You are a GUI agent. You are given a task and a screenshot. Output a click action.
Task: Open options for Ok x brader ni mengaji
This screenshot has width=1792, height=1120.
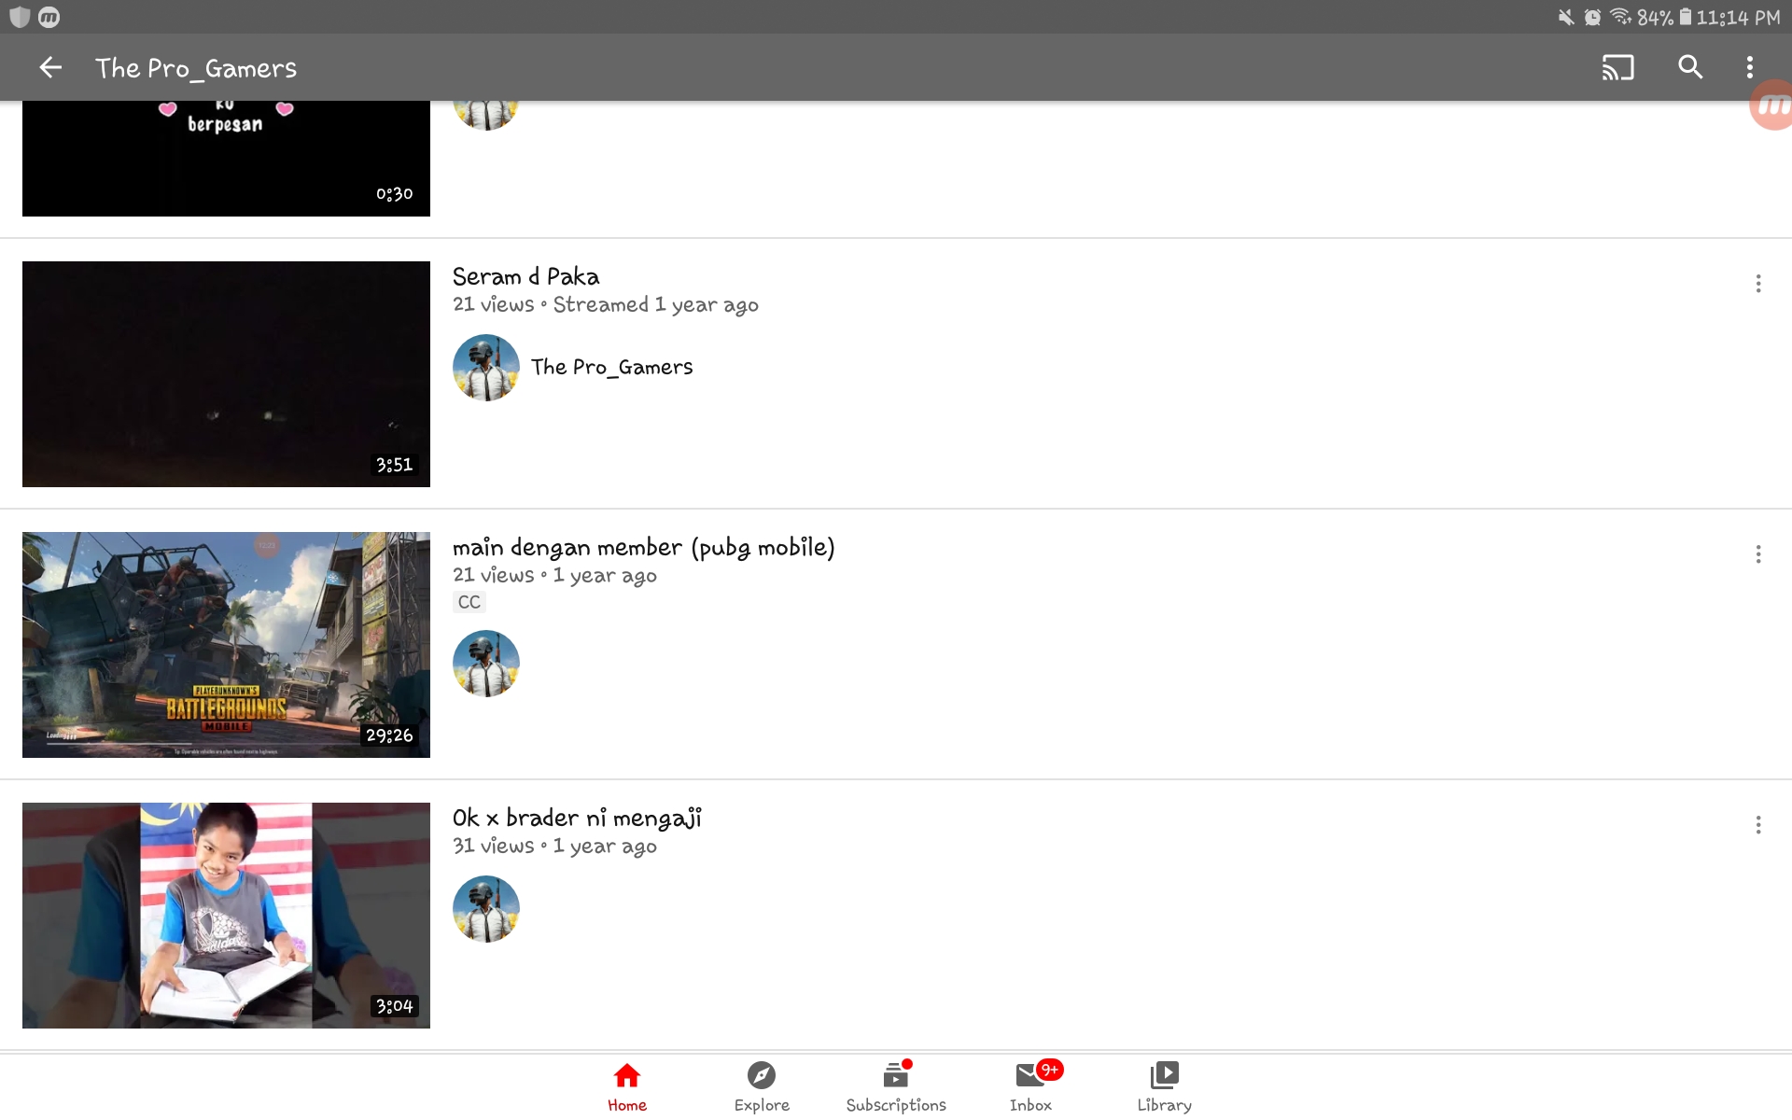(x=1758, y=825)
